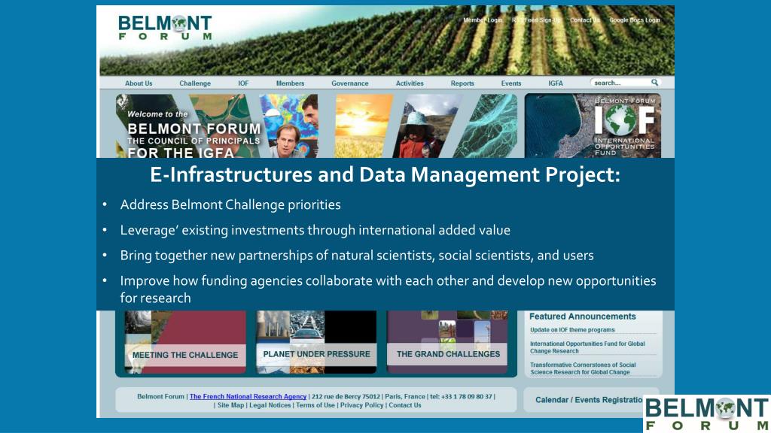This screenshot has height=433, width=771.
Task: Click the slide title E-Infrastructures and Data Management Project
Action: pos(385,174)
